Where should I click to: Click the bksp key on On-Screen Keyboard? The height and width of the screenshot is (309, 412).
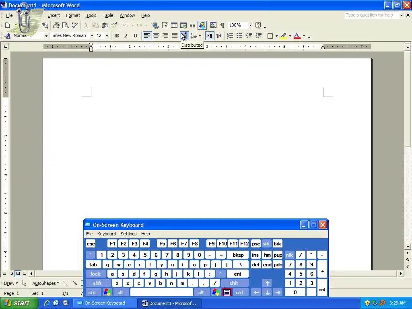coord(238,255)
